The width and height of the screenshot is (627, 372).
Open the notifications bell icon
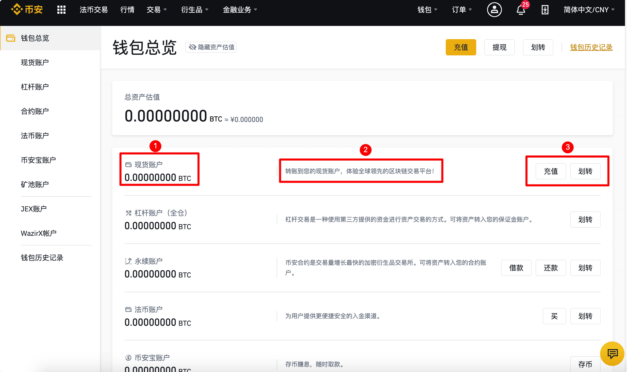(x=521, y=10)
